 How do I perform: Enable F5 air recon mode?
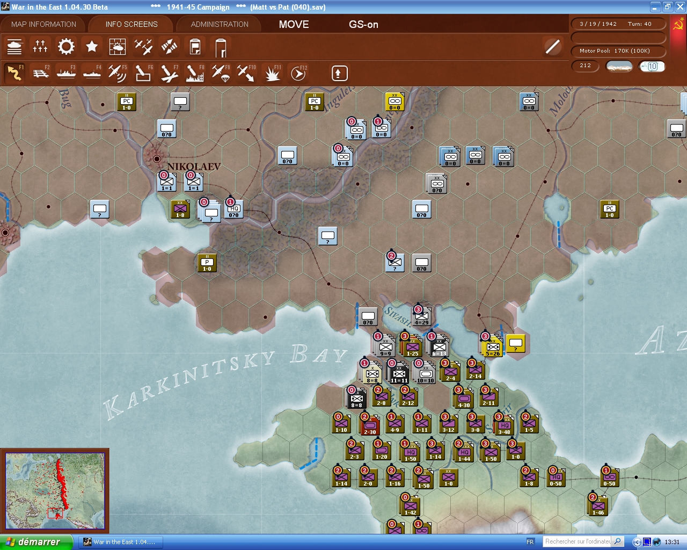tap(118, 73)
